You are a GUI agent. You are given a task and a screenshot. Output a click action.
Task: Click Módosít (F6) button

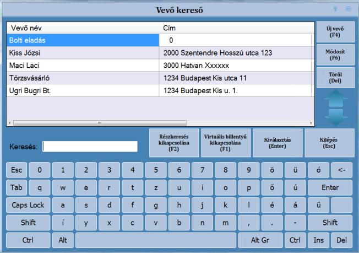(335, 55)
